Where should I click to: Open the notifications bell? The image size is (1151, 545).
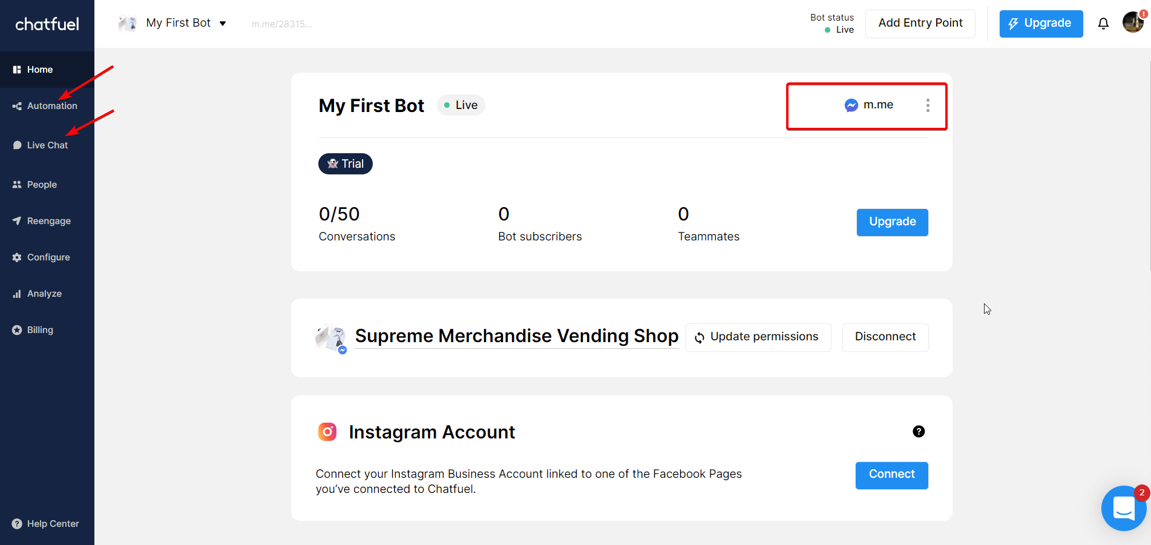pyautogui.click(x=1103, y=24)
